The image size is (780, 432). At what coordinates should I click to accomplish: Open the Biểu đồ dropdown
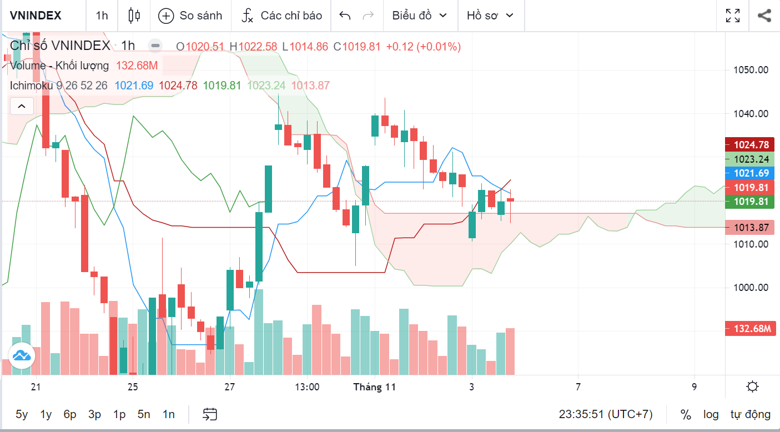[420, 16]
